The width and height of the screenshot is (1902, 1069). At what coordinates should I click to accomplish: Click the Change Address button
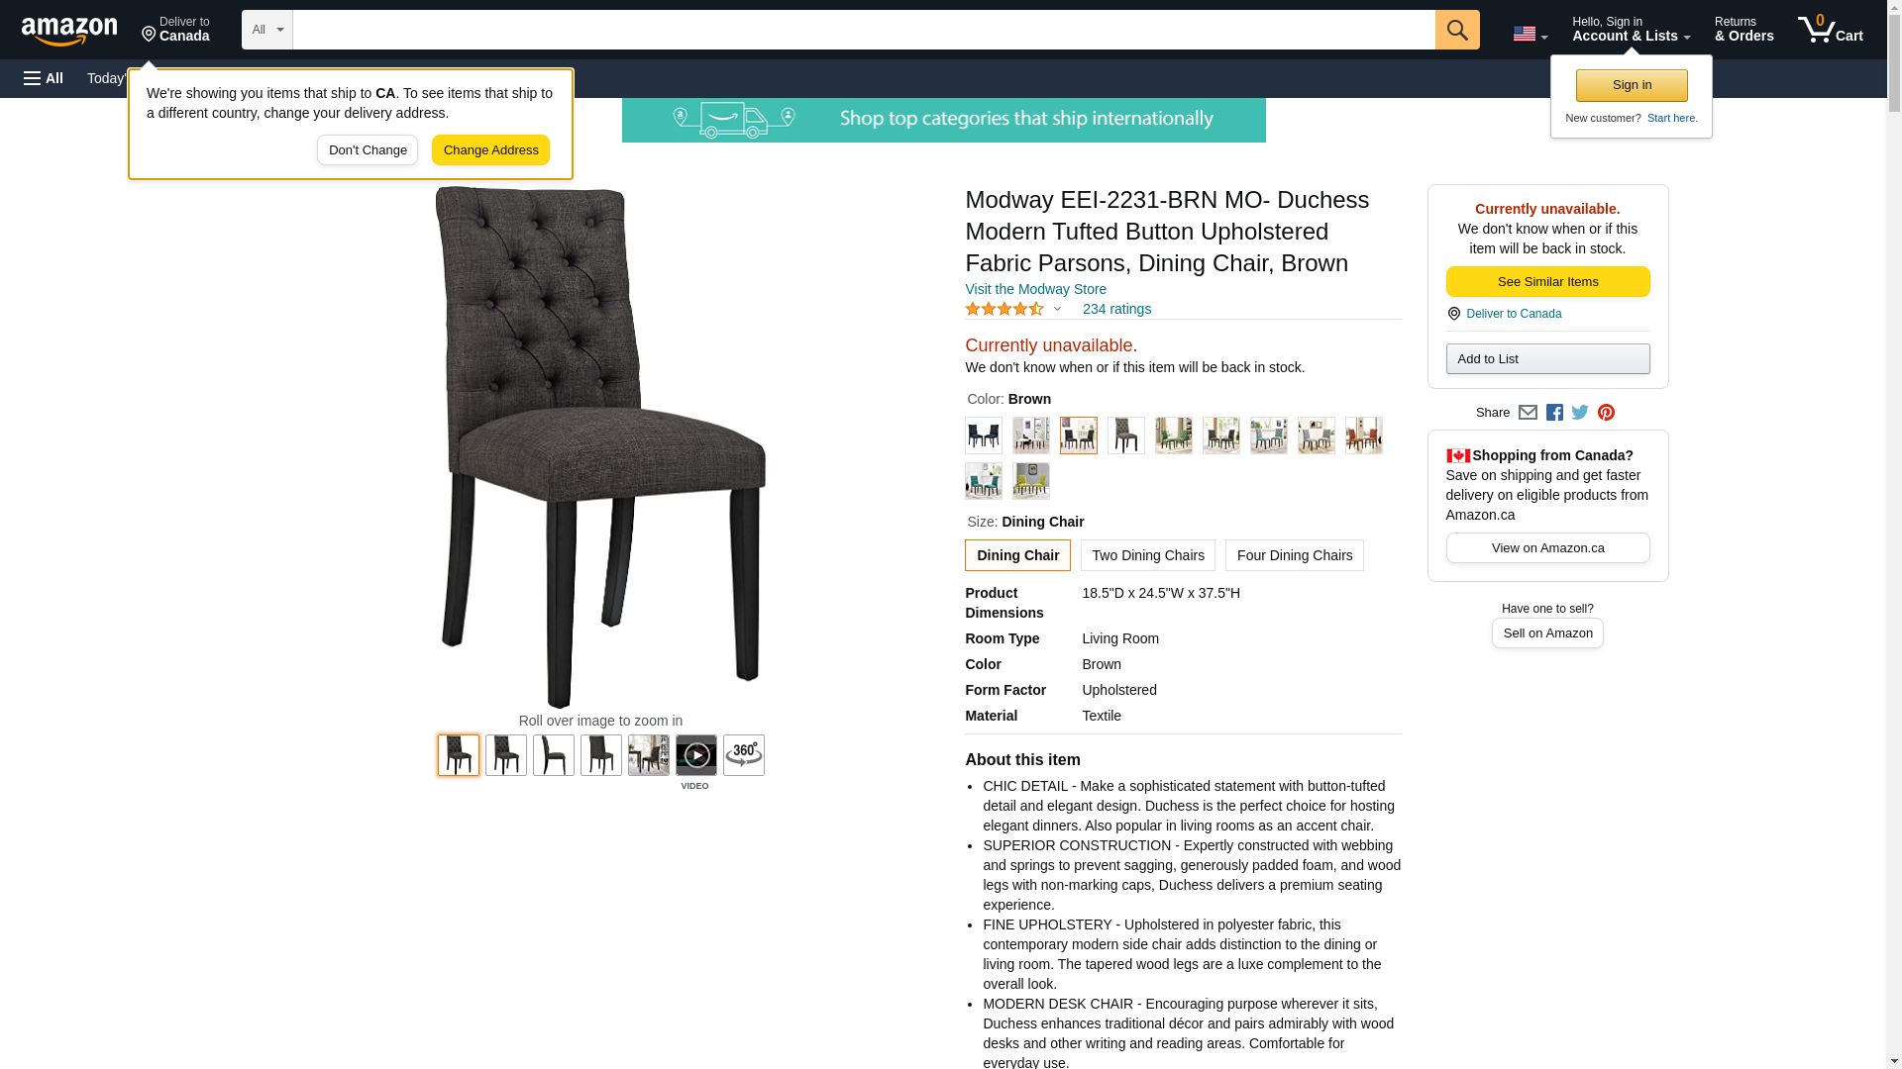click(x=490, y=150)
